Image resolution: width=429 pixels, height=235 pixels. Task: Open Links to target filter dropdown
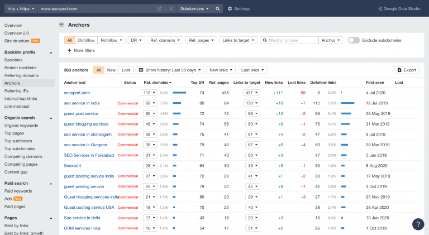coord(239,40)
